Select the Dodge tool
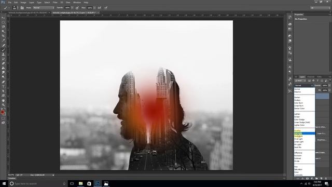Viewport: 332px width, 187px height. click(3, 77)
